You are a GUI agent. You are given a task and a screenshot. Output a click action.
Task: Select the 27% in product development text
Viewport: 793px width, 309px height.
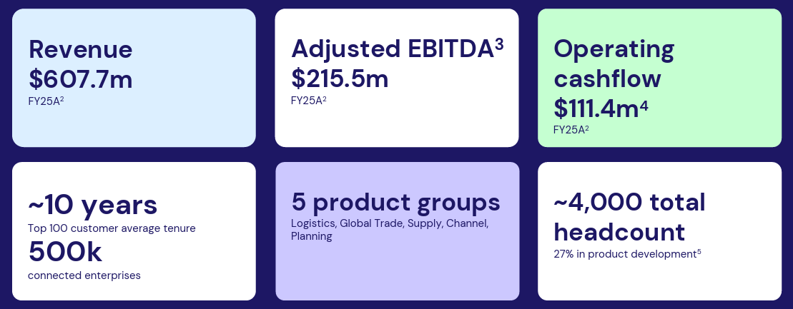[x=624, y=253]
